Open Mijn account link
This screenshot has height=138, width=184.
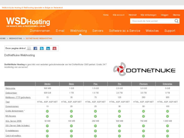(x=118, y=15)
